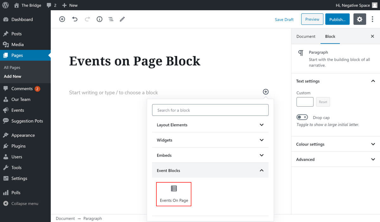
Task: Click the inline add block plus icon
Action: [x=265, y=92]
